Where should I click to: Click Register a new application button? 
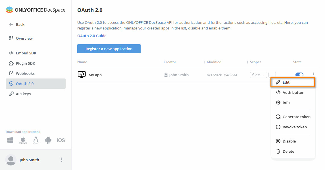(x=109, y=49)
